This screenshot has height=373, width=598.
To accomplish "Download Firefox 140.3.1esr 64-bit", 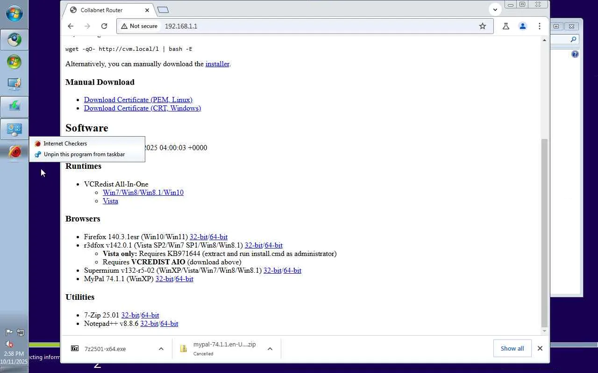I will (x=219, y=237).
